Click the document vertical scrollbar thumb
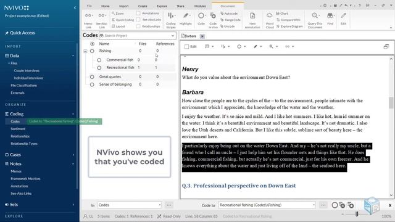 pyautogui.click(x=391, y=103)
